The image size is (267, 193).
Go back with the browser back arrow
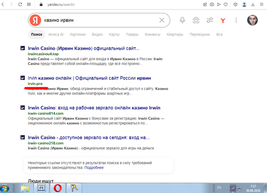(3, 4)
